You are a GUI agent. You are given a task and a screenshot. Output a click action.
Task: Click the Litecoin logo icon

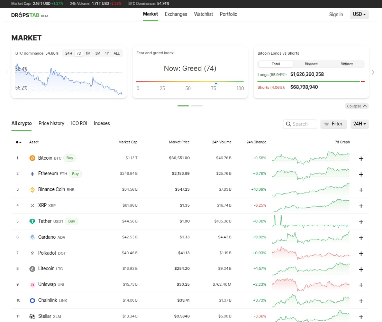[x=32, y=269]
